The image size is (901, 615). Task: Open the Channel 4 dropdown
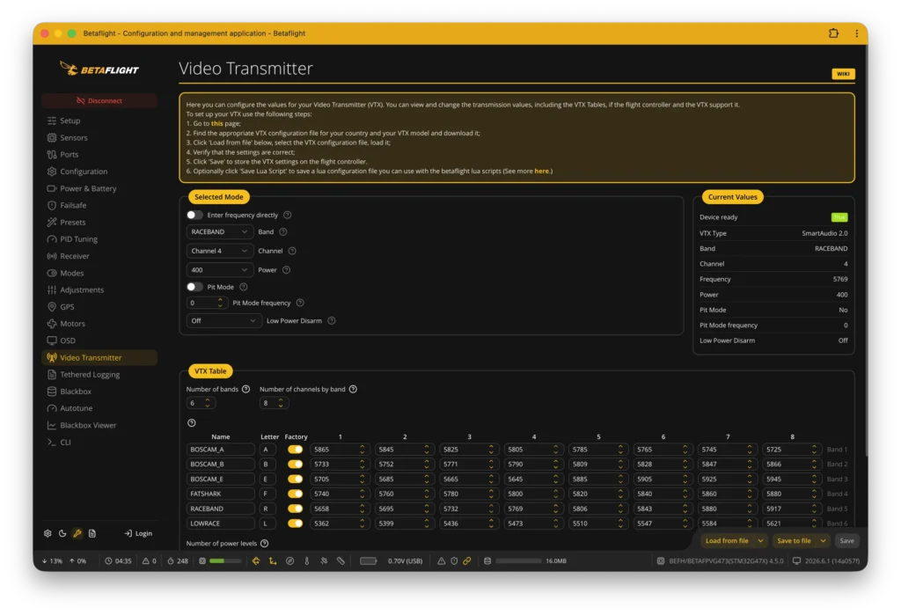[219, 251]
